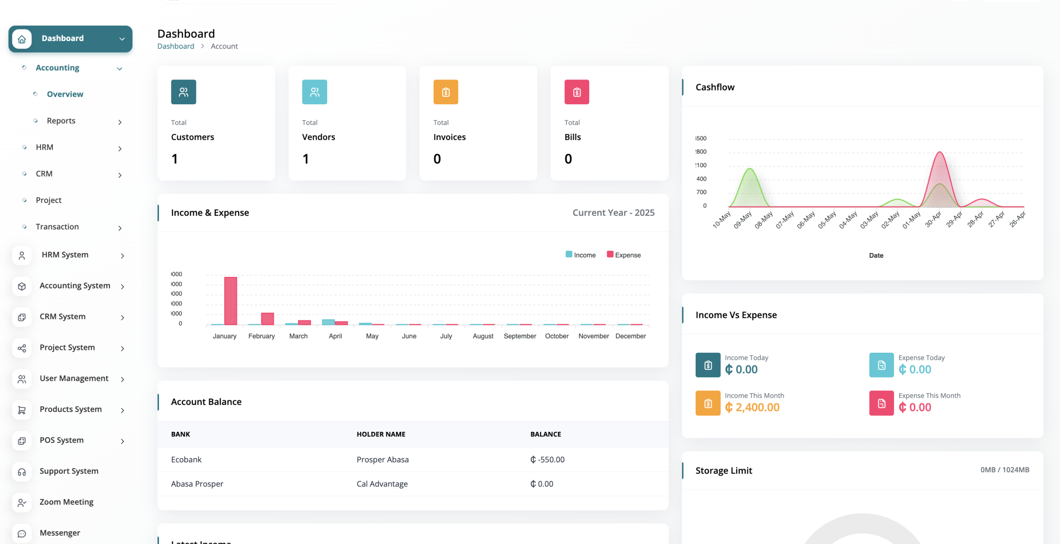Viewport: 1060px width, 544px height.
Task: Click the Expense This Month icon
Action: tap(882, 403)
